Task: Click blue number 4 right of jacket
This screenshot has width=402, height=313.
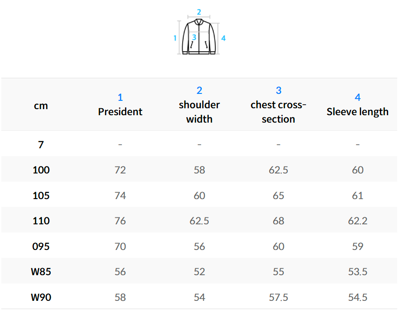Action: (x=223, y=38)
